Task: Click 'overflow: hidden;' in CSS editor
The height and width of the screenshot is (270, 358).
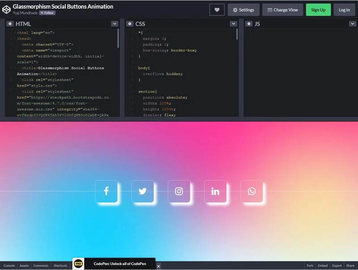Action: tap(162, 74)
